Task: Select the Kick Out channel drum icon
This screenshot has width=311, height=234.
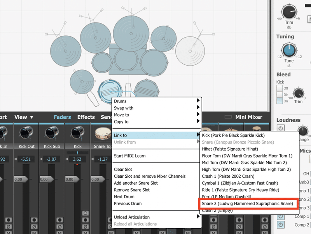Action: point(26,133)
